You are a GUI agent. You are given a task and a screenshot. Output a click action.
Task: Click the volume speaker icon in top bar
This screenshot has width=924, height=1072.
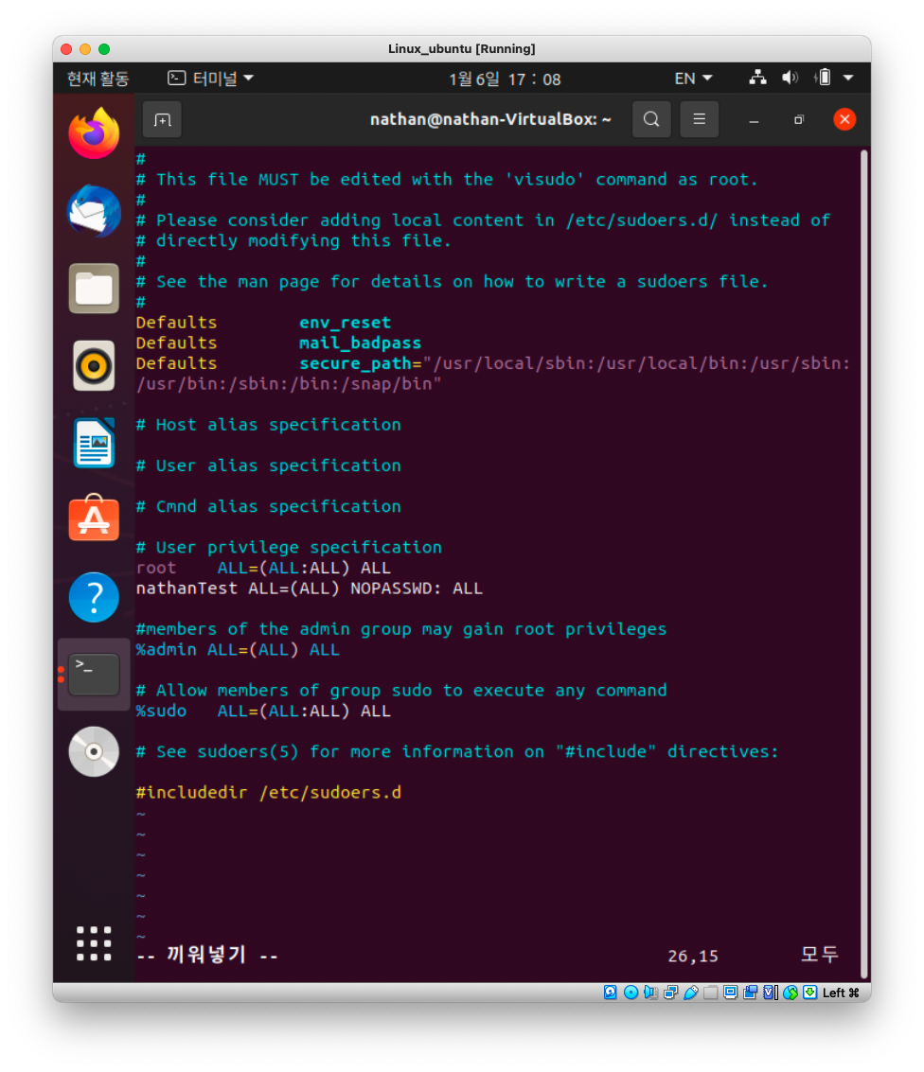[x=790, y=78]
